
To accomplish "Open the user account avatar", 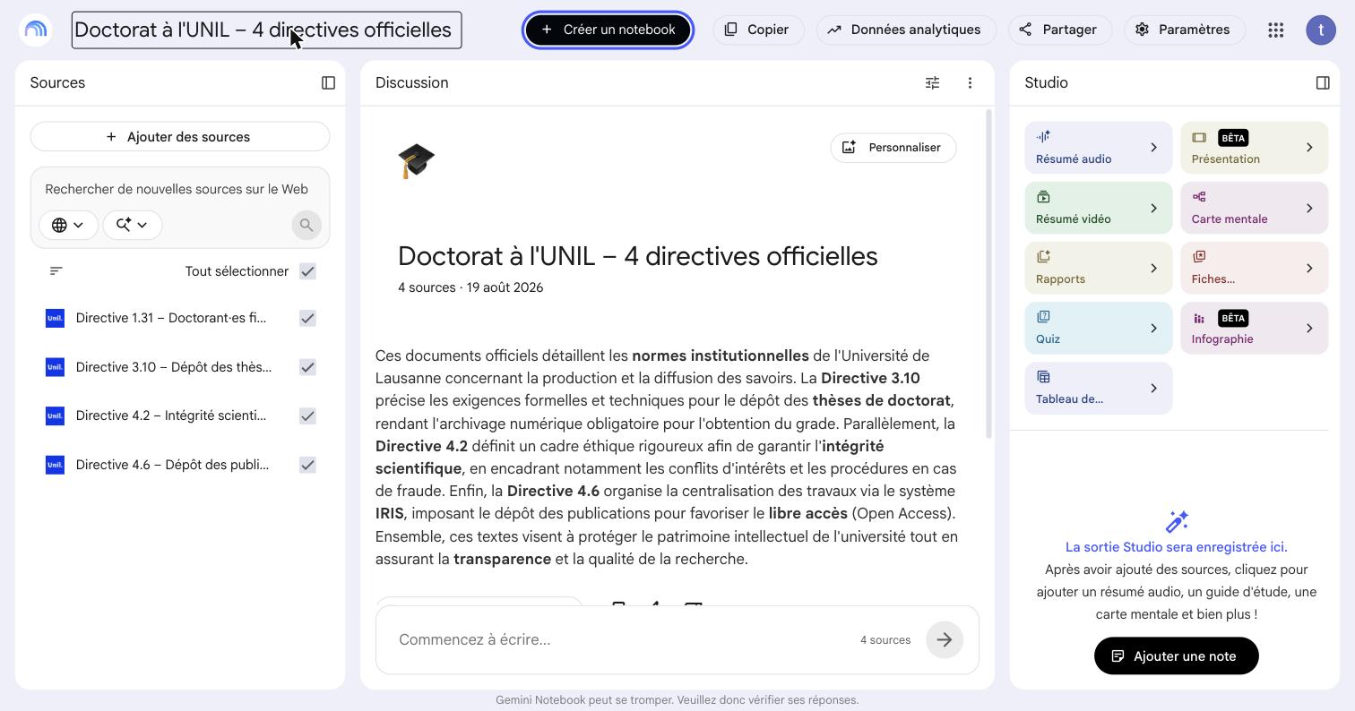I will point(1321,30).
